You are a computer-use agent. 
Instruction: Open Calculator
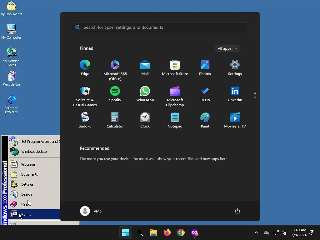point(115,120)
